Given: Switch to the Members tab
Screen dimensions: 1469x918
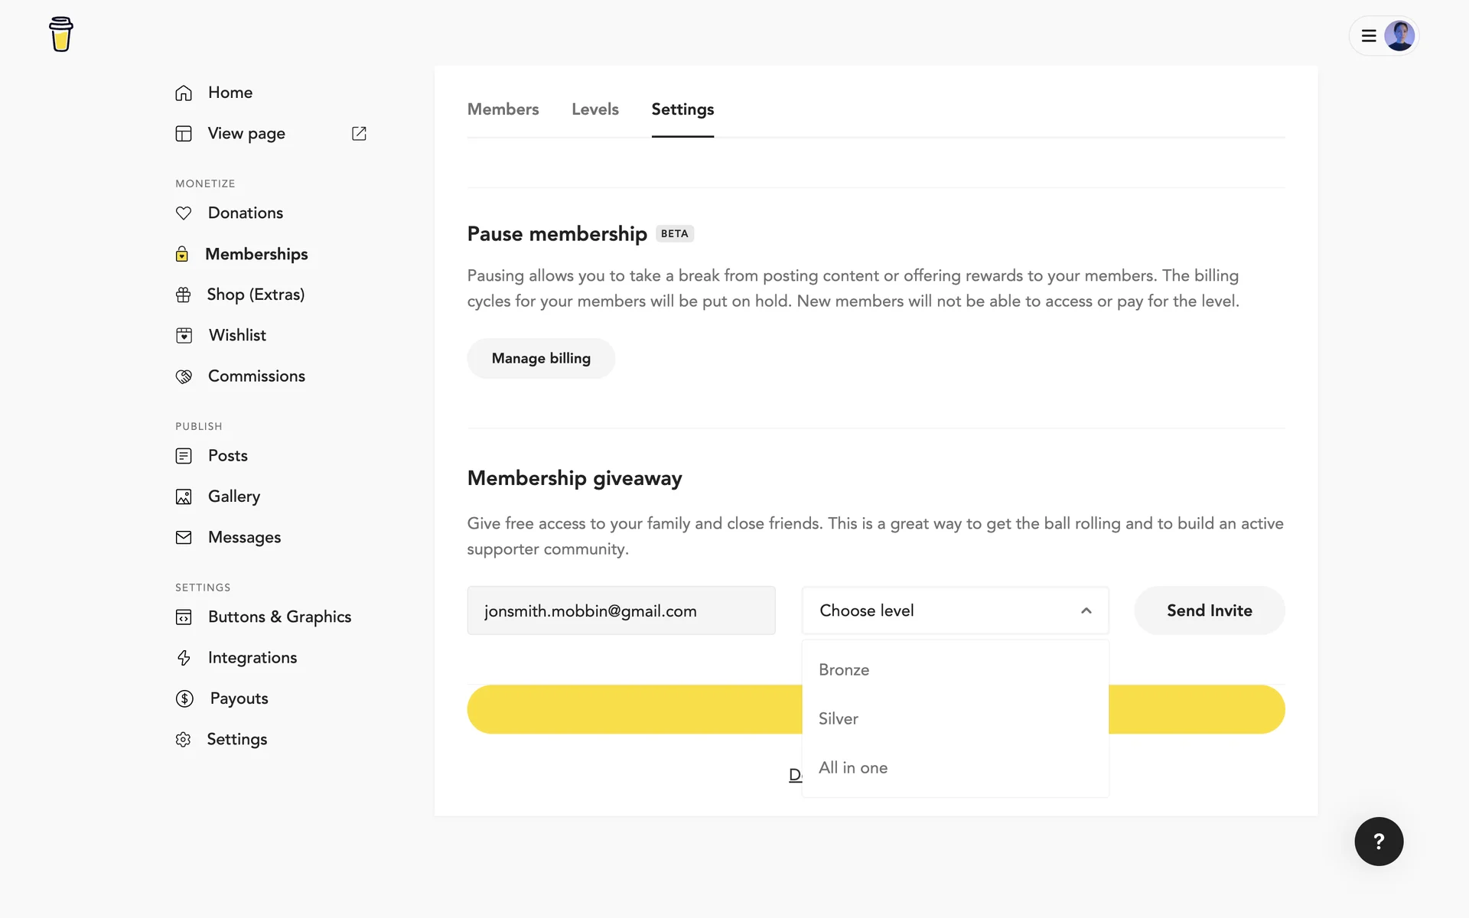Looking at the screenshot, I should 503,109.
